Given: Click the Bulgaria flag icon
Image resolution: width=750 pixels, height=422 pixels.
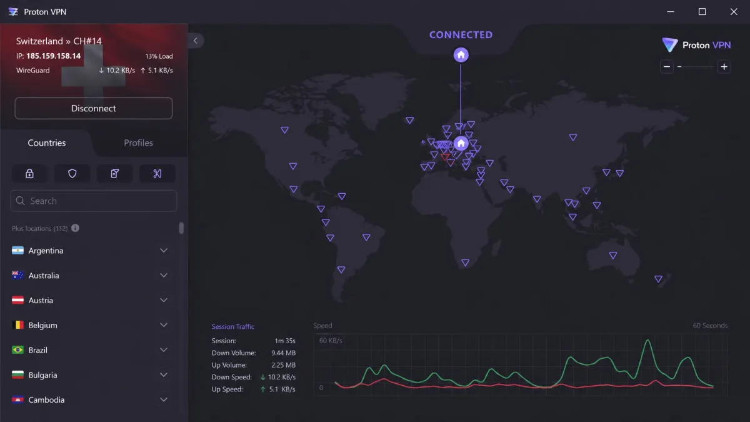Looking at the screenshot, I should 18,375.
